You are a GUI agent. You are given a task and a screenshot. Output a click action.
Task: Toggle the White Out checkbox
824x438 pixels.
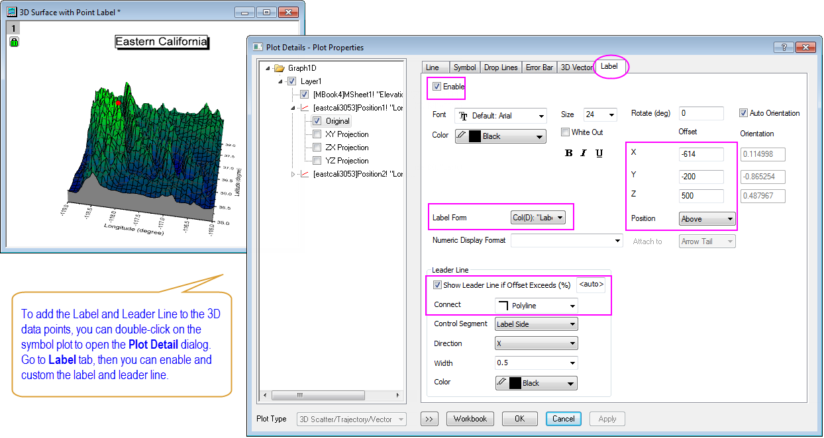566,132
